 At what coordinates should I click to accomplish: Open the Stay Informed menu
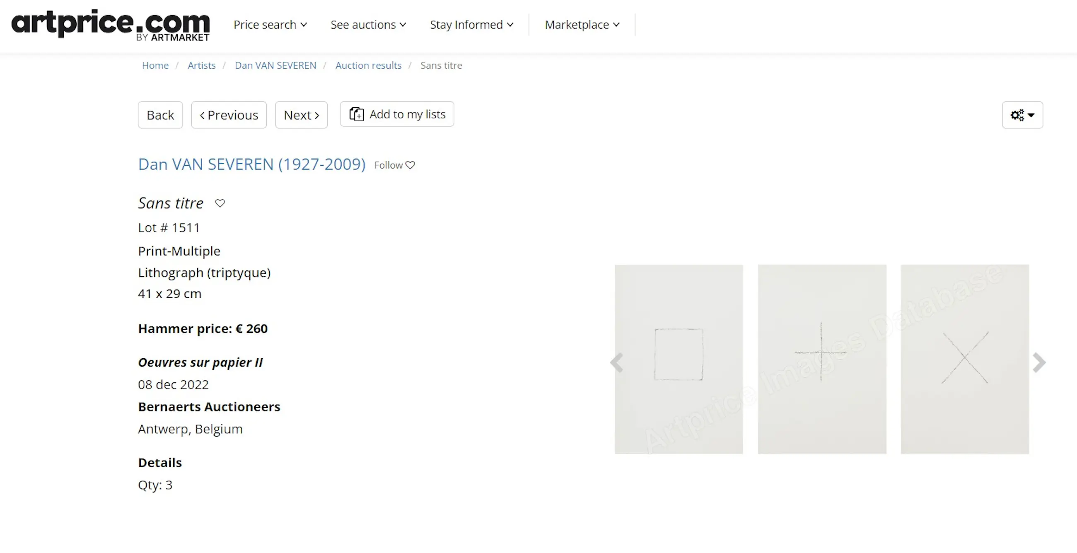tap(471, 25)
